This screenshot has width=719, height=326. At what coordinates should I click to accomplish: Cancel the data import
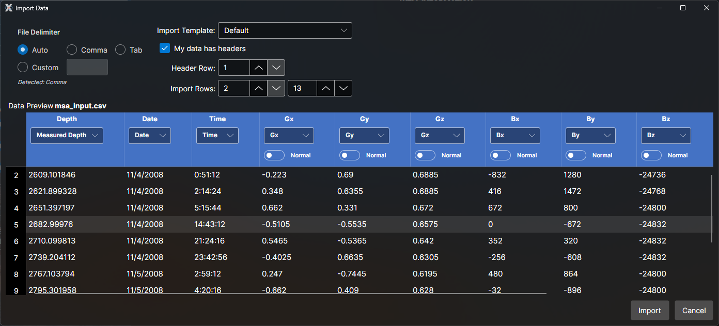pos(694,310)
